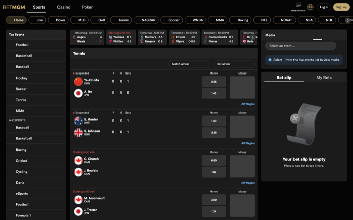Choose C. Church at 6.50 odds
353x220 pixels.
coord(214,160)
